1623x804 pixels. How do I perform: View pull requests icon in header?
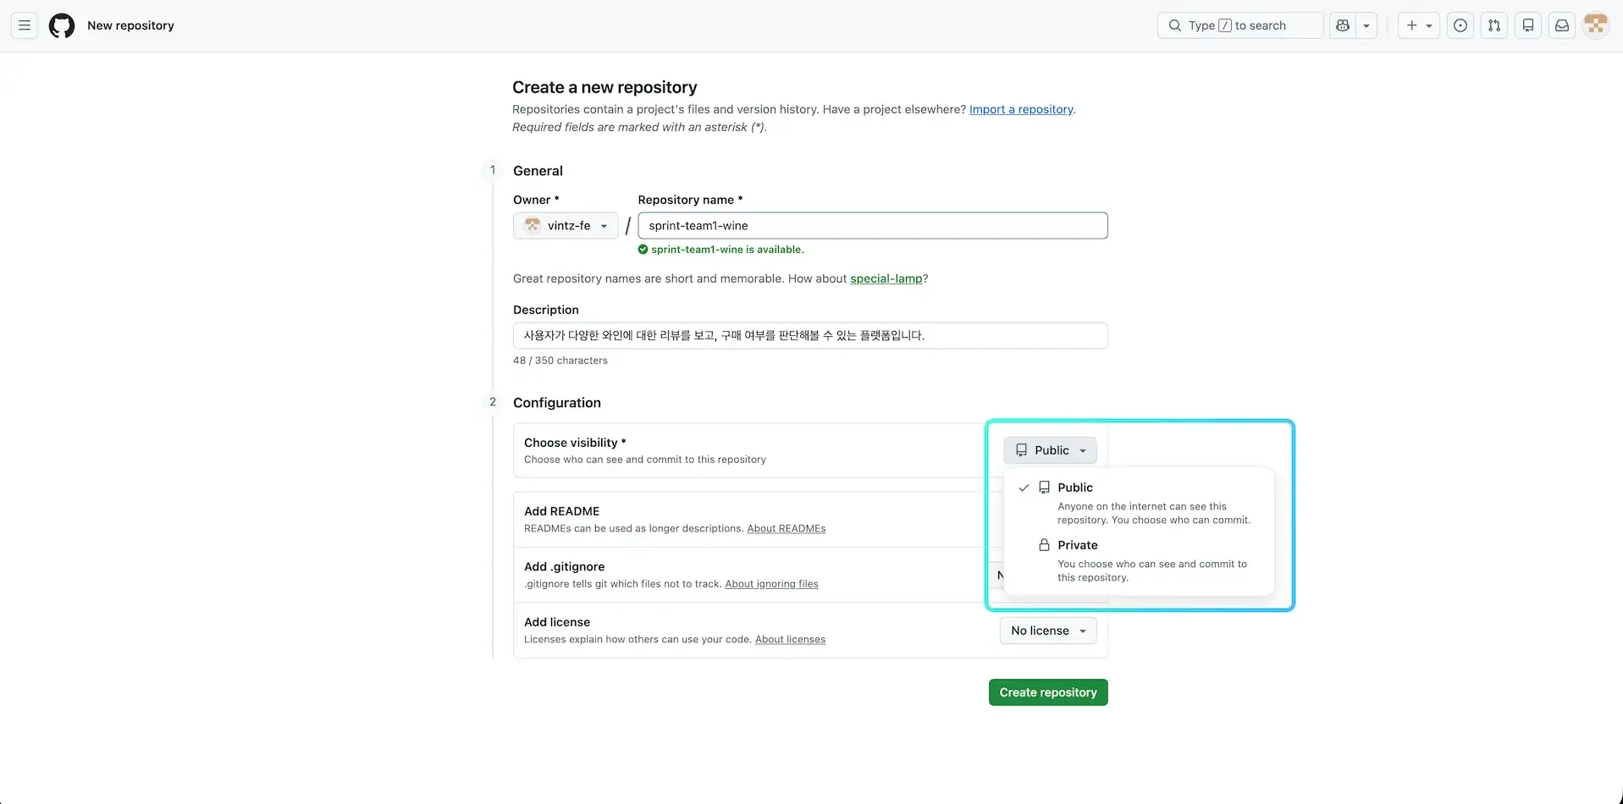tap(1494, 25)
